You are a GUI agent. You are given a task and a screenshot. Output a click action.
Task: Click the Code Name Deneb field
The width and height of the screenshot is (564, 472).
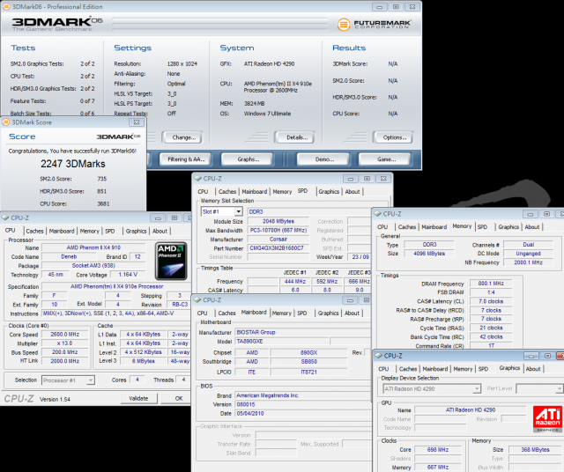69,256
